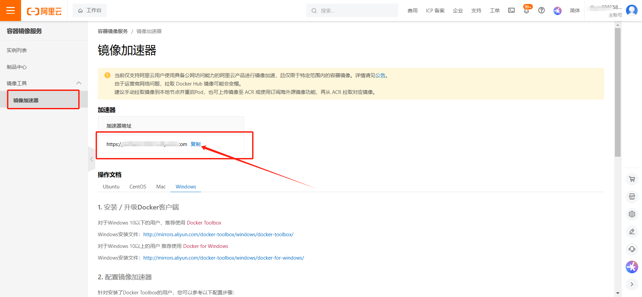Copy the accelerator address with 复制
Image resolution: width=642 pixels, height=297 pixels.
(x=196, y=144)
